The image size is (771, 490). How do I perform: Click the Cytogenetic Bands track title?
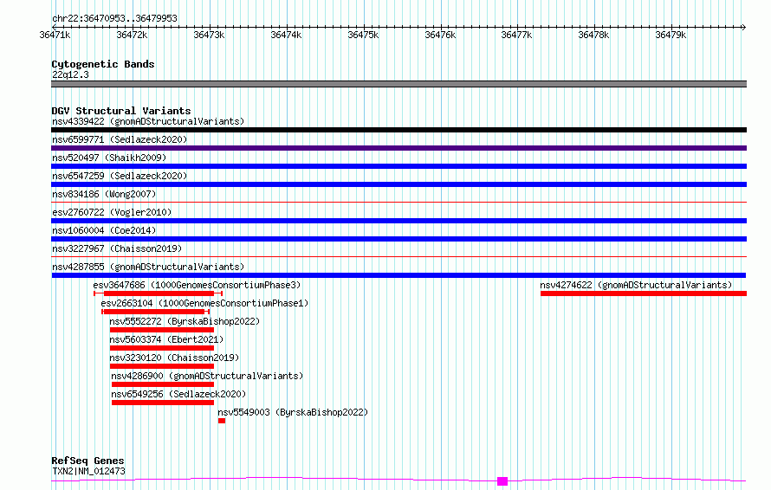(103, 64)
